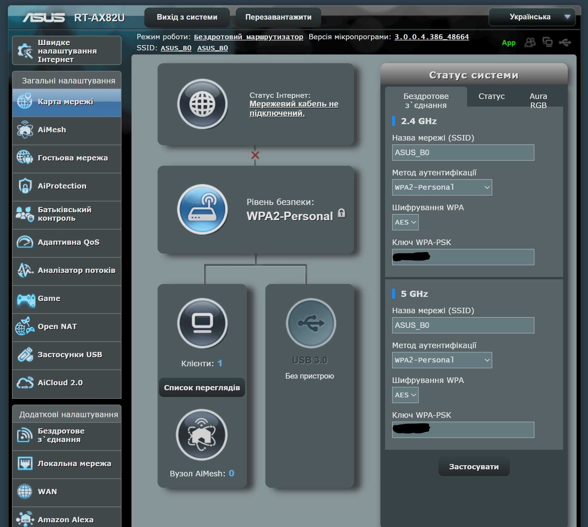588x527 pixels.
Task: Focus the 2.4 GHz SSID input field
Action: 463,153
